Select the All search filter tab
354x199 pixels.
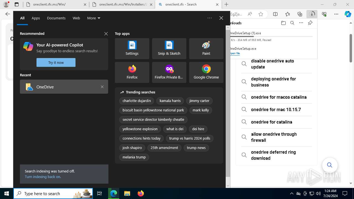[x=22, y=18]
